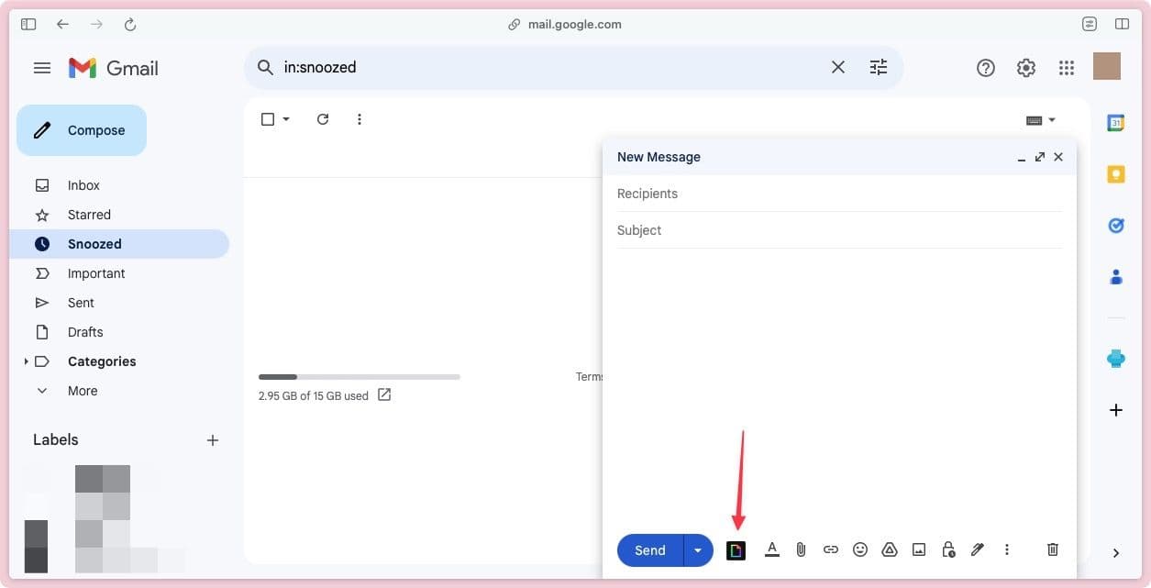Insert files using Google Drive

(x=889, y=549)
